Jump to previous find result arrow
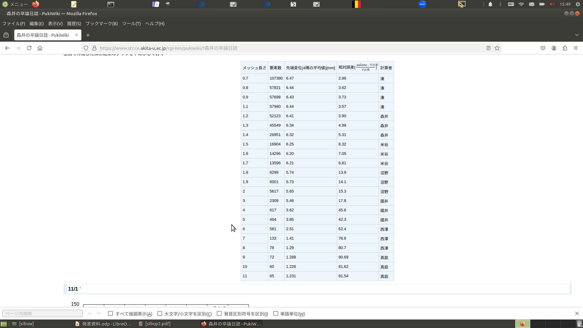The image size is (583, 328). (90, 313)
